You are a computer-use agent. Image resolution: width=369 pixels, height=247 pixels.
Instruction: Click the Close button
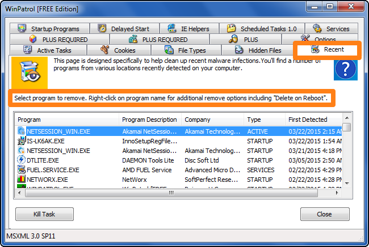point(325,214)
